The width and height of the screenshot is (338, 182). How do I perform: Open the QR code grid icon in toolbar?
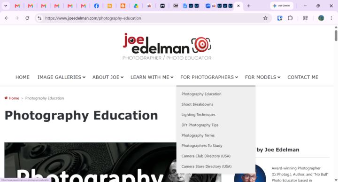click(306, 18)
